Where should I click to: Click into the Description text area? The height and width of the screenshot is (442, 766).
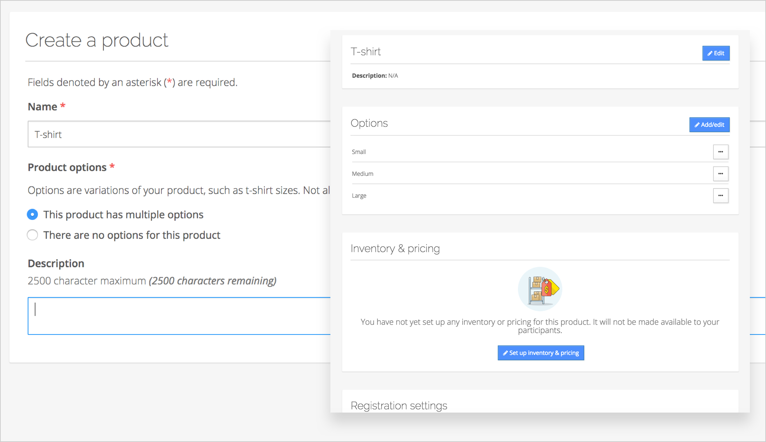pyautogui.click(x=179, y=316)
